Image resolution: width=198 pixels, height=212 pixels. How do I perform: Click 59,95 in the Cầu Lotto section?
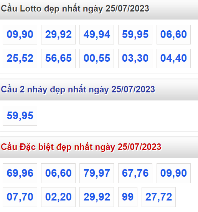(x=135, y=35)
